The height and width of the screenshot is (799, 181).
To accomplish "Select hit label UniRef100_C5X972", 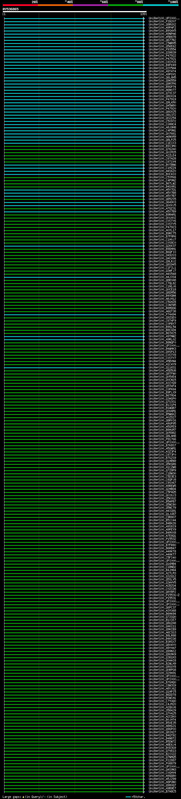I will click(162, 121).
